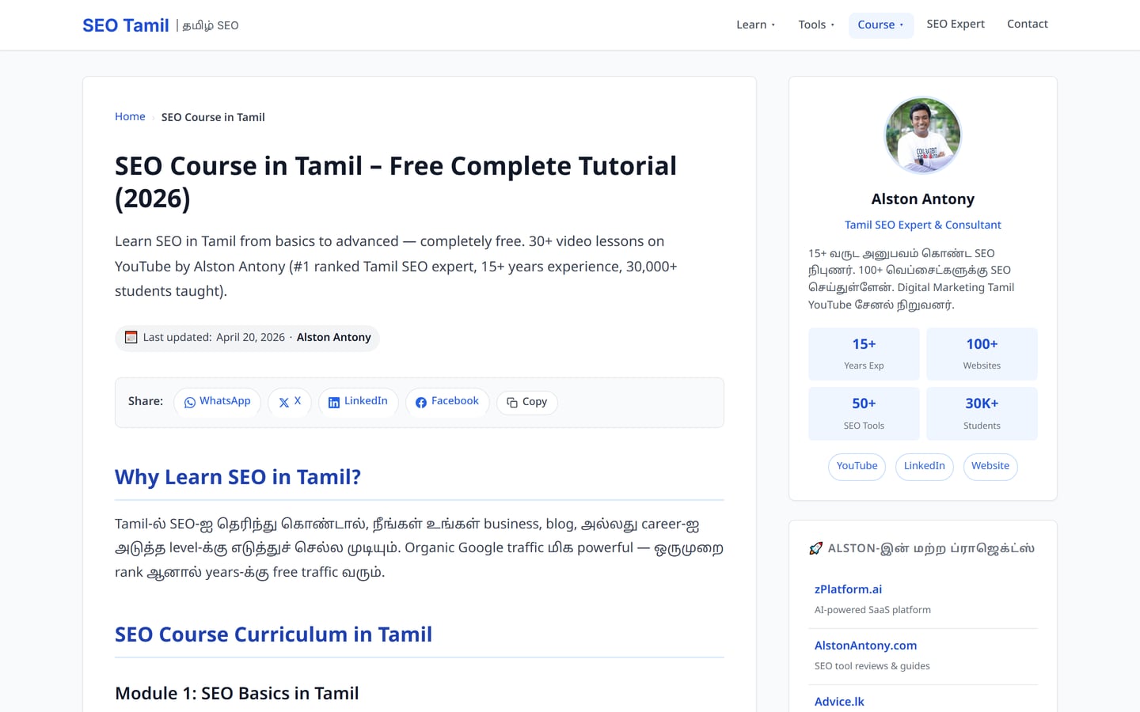
Task: Share the page on Facebook
Action: [x=447, y=402]
